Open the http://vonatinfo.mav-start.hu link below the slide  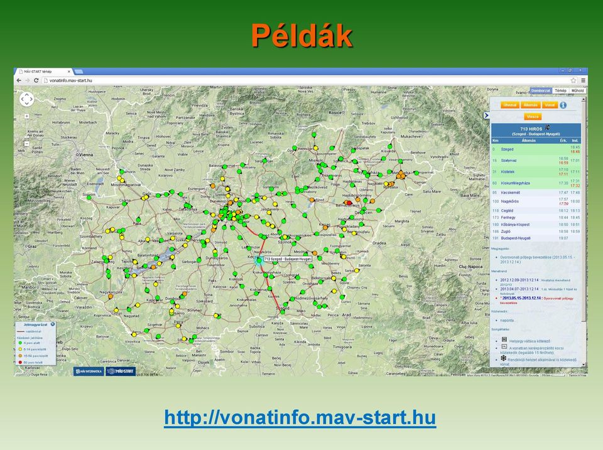pyautogui.click(x=300, y=417)
